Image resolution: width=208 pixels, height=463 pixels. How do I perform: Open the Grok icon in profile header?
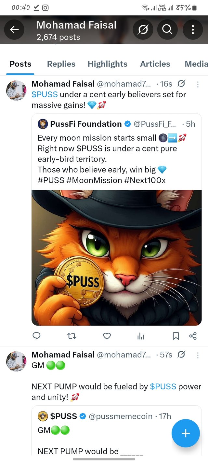(x=142, y=30)
